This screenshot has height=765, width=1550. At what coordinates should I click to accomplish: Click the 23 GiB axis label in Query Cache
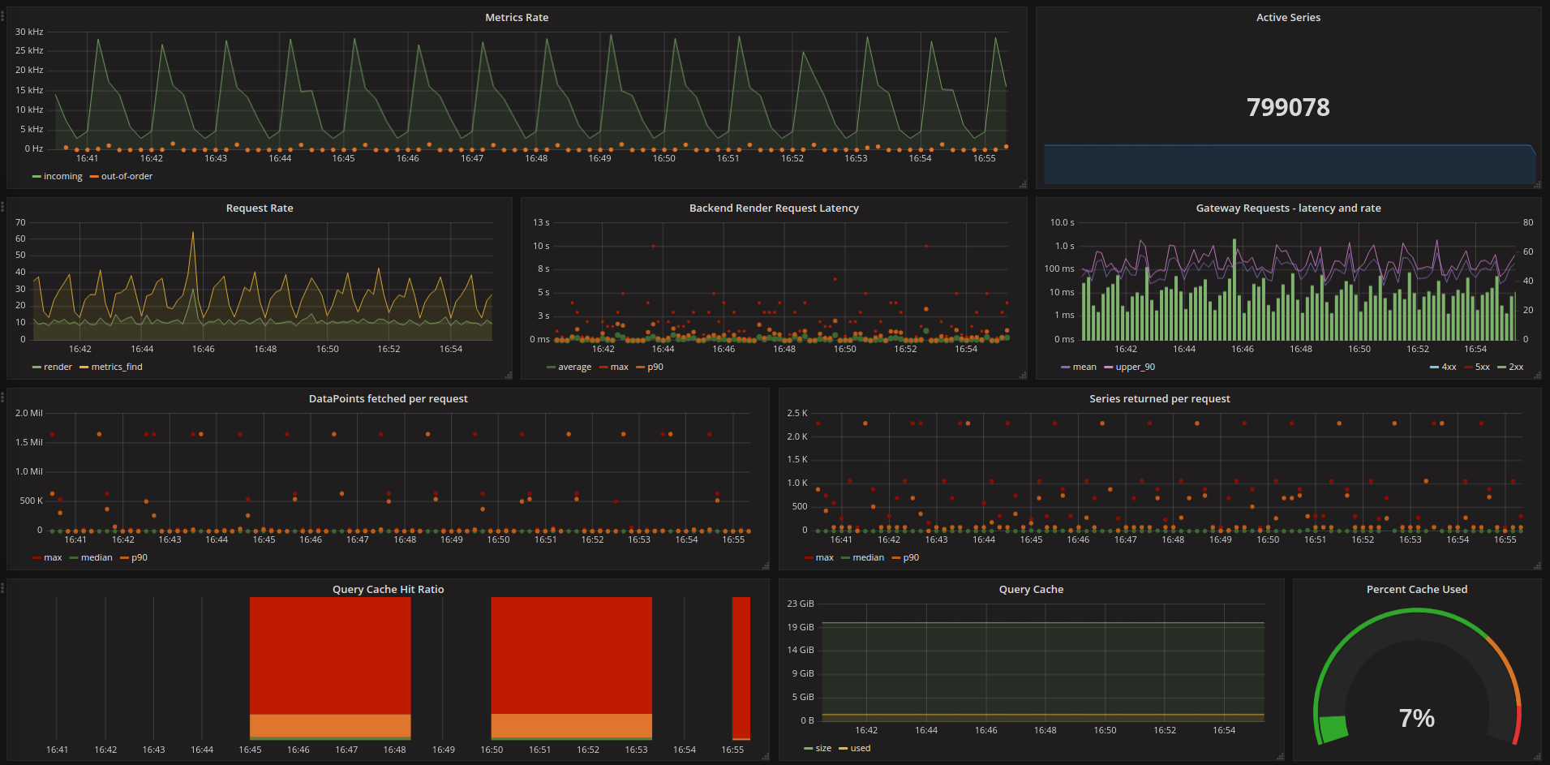[x=800, y=604]
